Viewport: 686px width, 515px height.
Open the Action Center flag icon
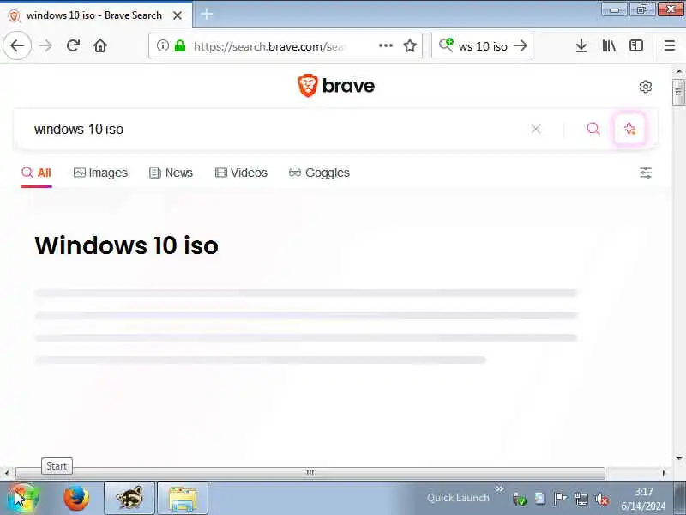(x=560, y=499)
